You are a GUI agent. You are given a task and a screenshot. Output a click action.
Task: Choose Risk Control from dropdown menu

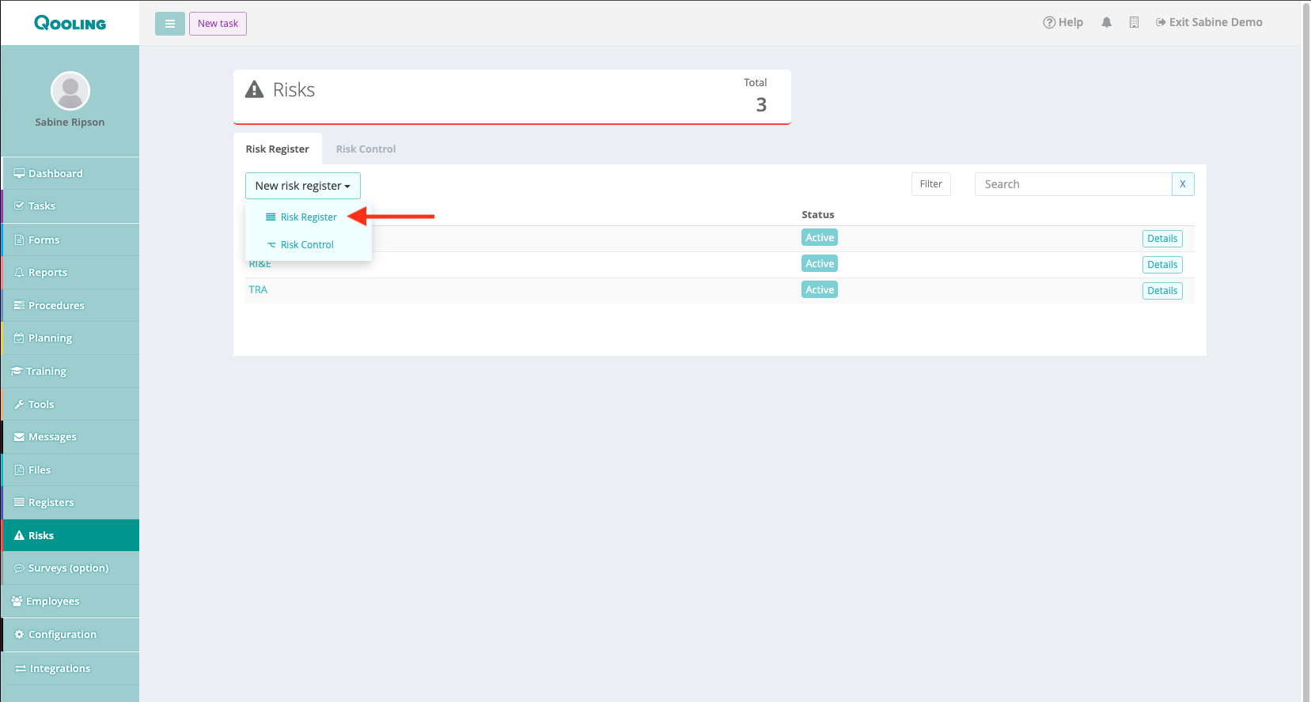click(x=309, y=245)
